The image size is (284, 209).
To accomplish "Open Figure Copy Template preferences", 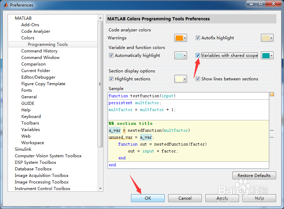I will click(x=43, y=83).
